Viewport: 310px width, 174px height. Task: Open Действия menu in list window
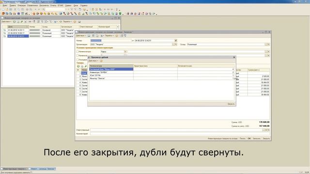pyautogui.click(x=6, y=22)
